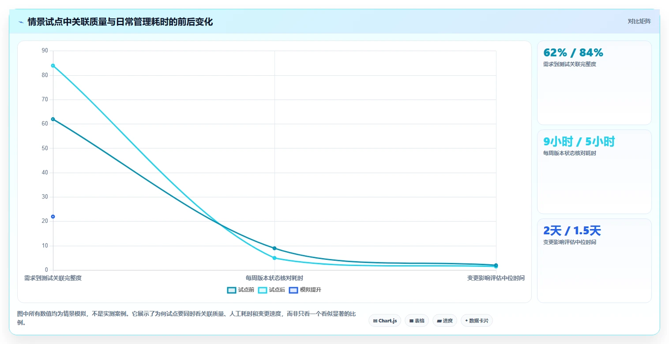
Task: Click the x-axis label 每周版本状态核对耗时
Action: tap(274, 278)
